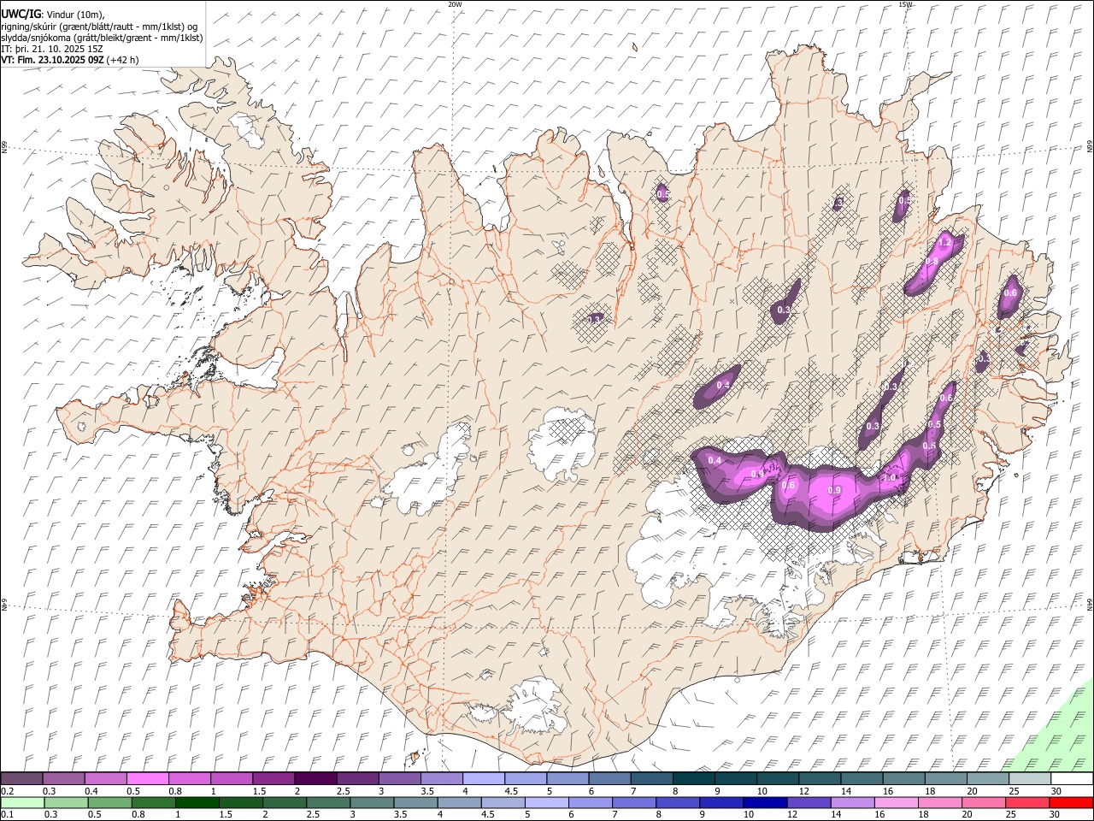Screen dimensions: 1094x821
Task: Pick the 0.8 green swatch in the lower legend
Action: tap(153, 802)
